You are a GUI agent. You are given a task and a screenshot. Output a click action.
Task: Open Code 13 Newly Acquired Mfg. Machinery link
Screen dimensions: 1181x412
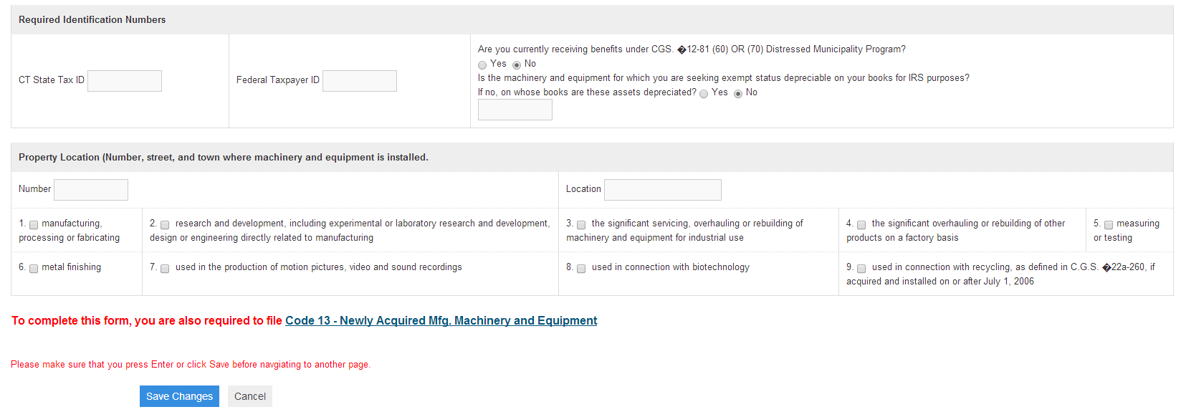pos(441,320)
